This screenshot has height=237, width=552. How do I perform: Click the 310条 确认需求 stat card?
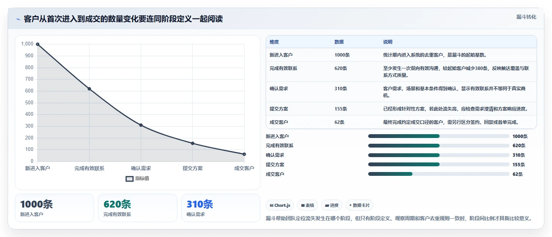(221, 208)
